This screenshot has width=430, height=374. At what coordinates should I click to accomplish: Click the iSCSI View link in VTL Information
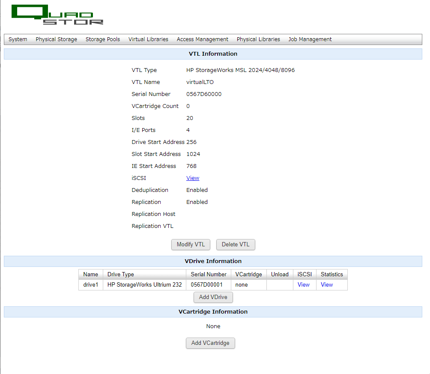click(193, 178)
